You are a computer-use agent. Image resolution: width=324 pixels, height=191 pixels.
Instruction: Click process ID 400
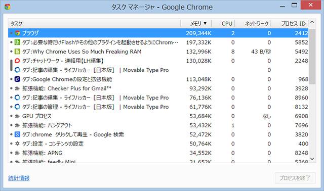click(x=303, y=144)
